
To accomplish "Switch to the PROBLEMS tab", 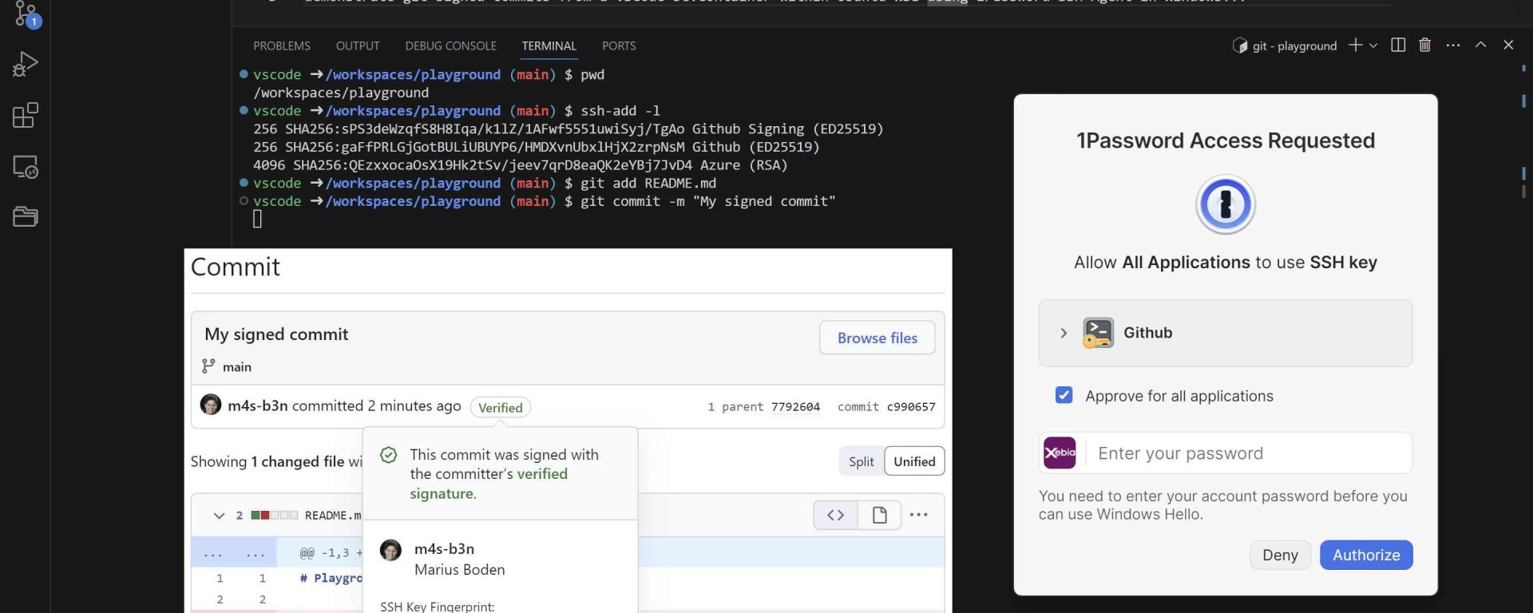I will click(x=282, y=46).
